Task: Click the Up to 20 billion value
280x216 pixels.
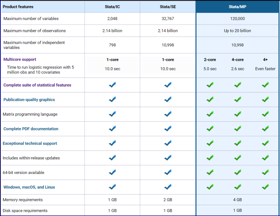Action: tap(237, 31)
